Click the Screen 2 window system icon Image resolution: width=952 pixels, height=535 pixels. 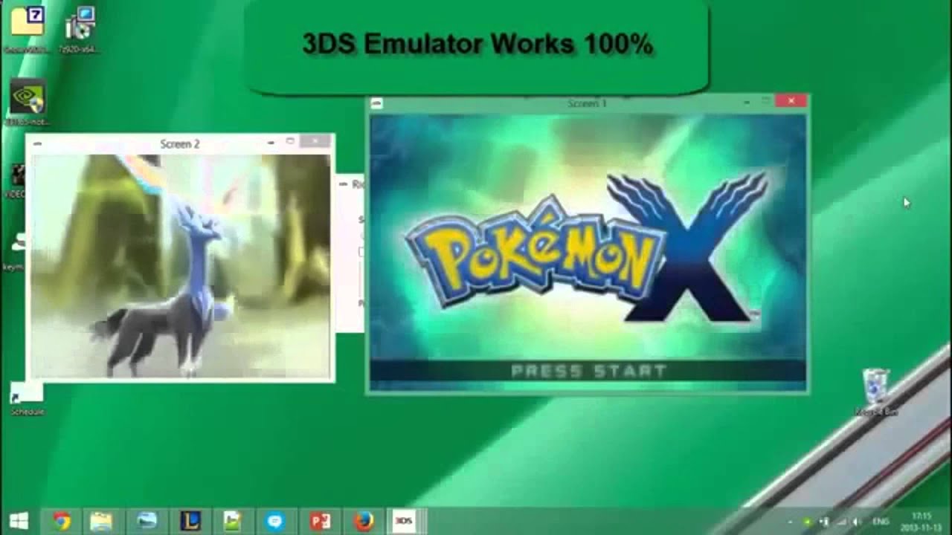pos(36,143)
